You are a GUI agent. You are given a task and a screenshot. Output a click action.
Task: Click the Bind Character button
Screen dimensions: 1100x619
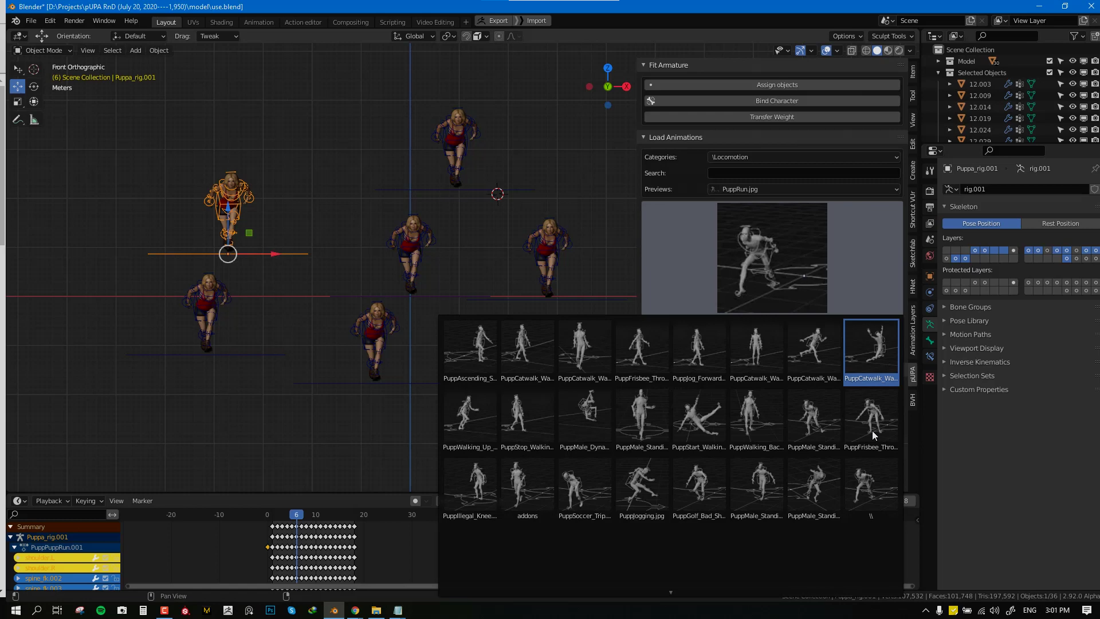point(776,101)
